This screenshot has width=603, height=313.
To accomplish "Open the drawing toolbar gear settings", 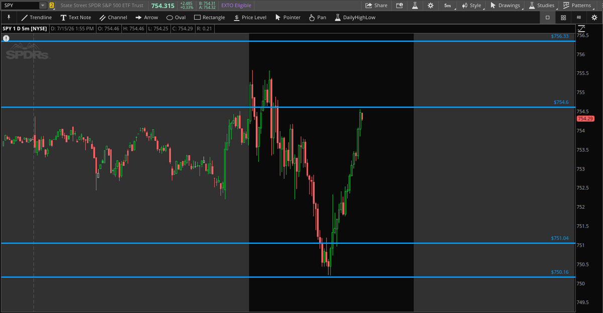I will 594,18.
